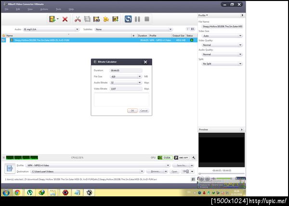This screenshot has width=289, height=206.
Task: Browse for a destination folder
Action: click(155, 171)
